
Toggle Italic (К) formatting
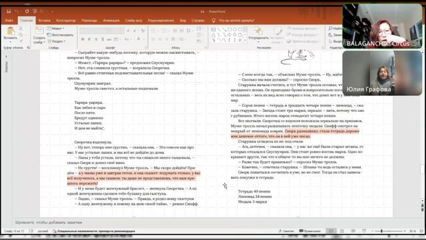(89, 39)
